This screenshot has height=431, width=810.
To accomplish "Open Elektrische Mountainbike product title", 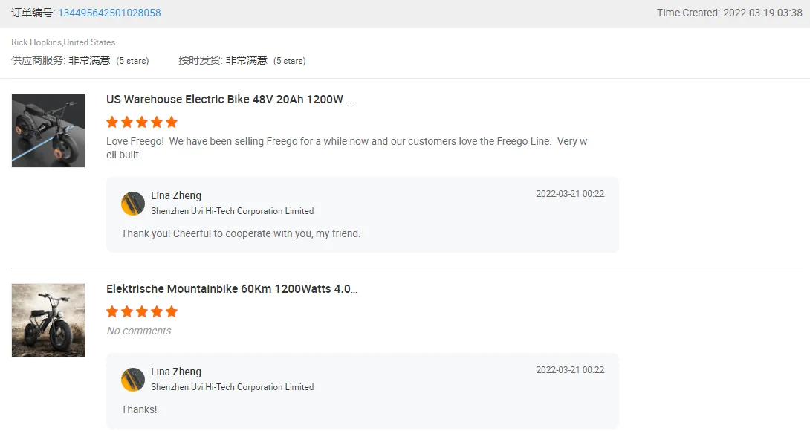I will click(231, 289).
